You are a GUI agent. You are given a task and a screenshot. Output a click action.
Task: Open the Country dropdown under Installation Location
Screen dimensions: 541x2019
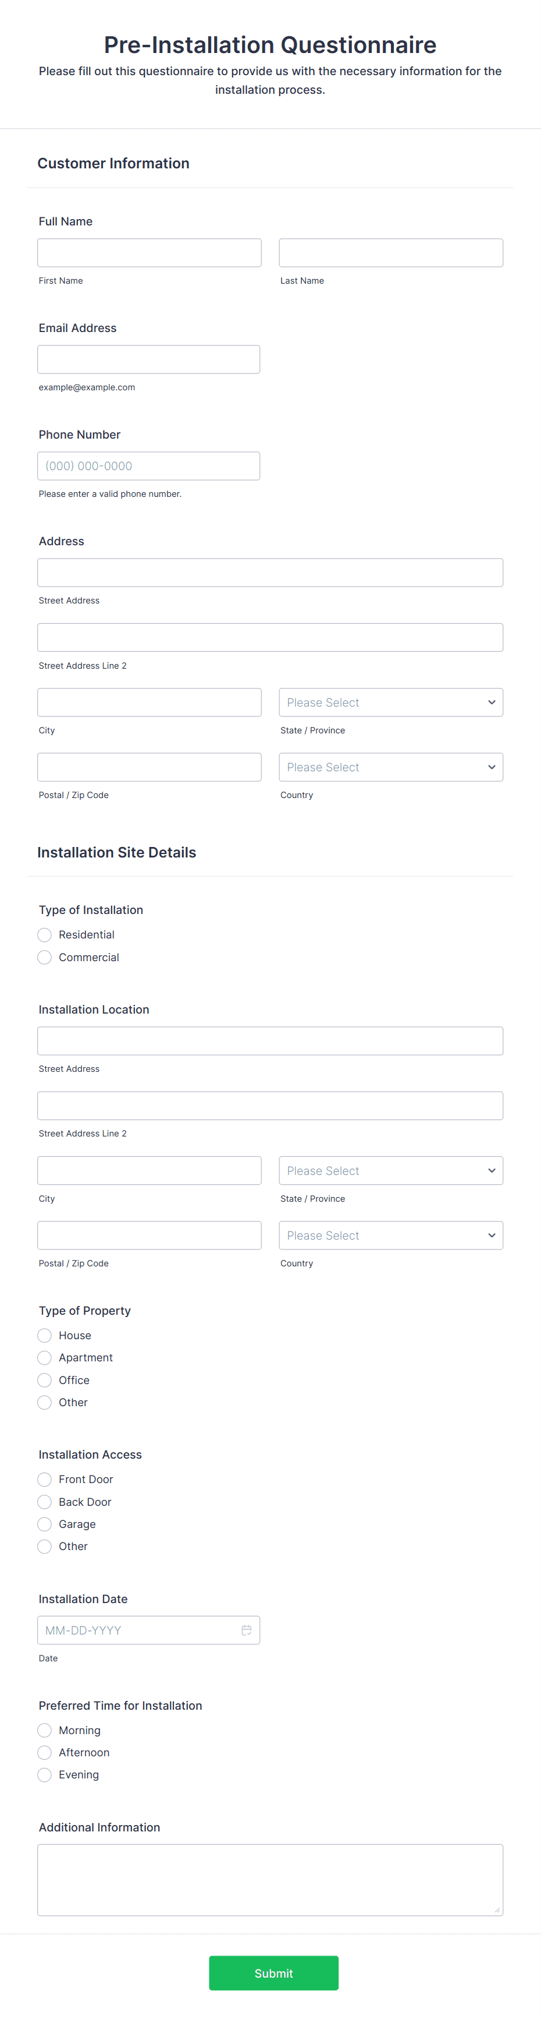tap(391, 1234)
